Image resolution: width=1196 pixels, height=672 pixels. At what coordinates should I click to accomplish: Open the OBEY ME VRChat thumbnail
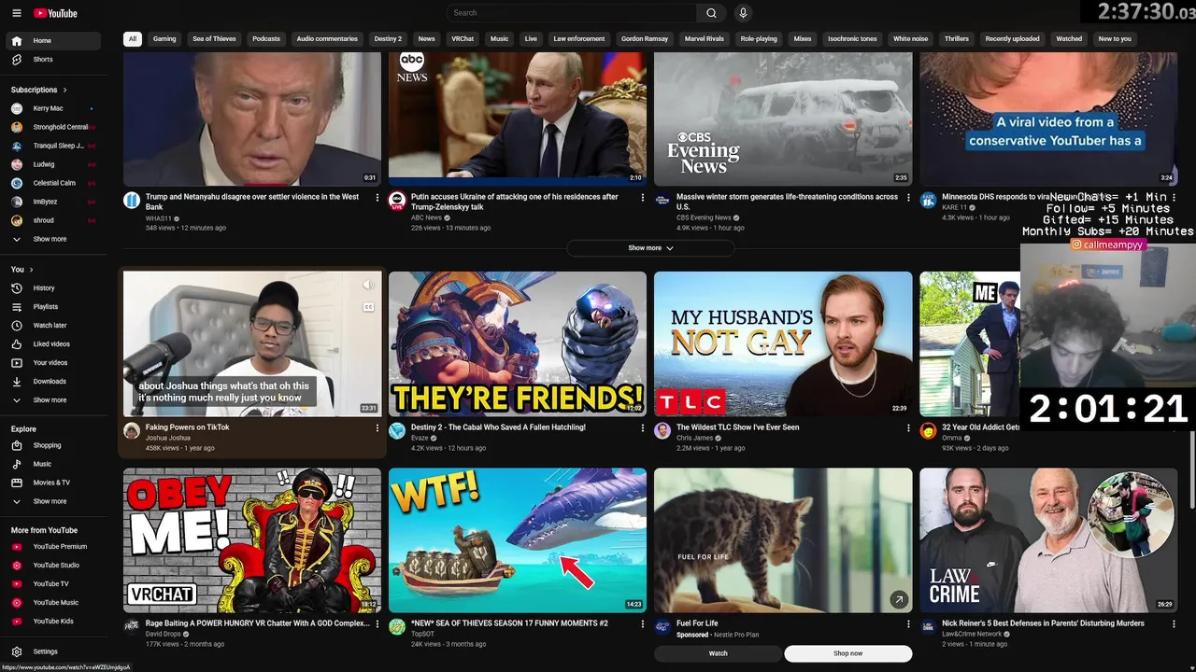252,540
